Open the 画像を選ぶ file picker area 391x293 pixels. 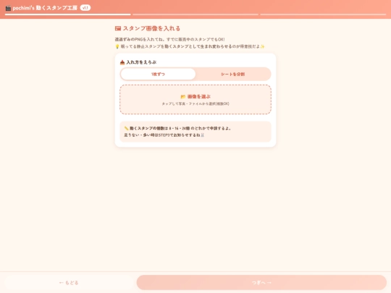[x=195, y=99]
